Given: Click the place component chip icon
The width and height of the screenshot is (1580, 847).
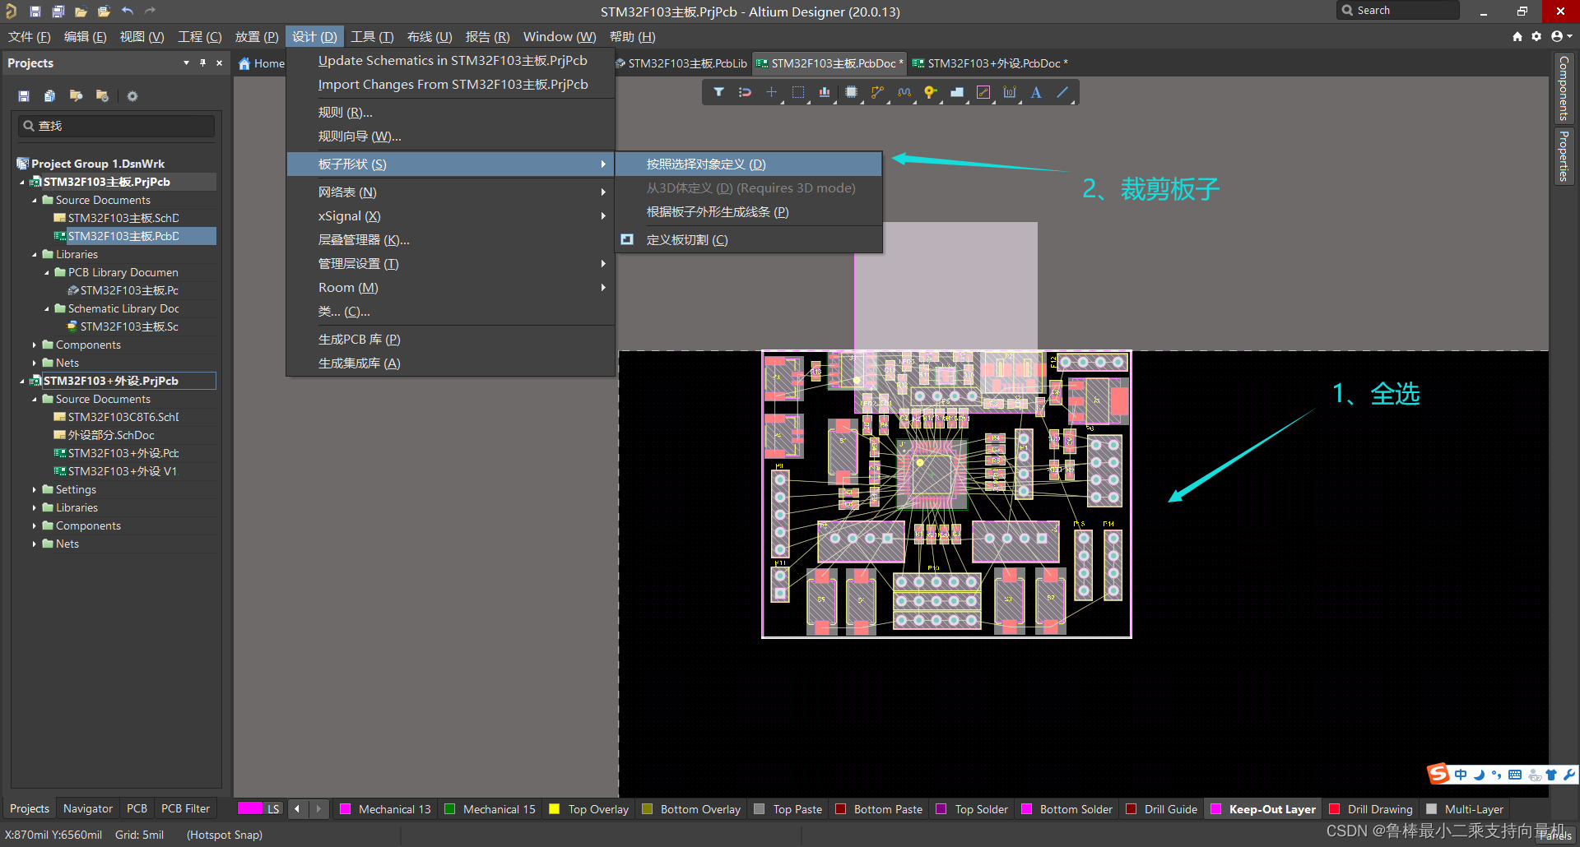Looking at the screenshot, I should coord(851,92).
